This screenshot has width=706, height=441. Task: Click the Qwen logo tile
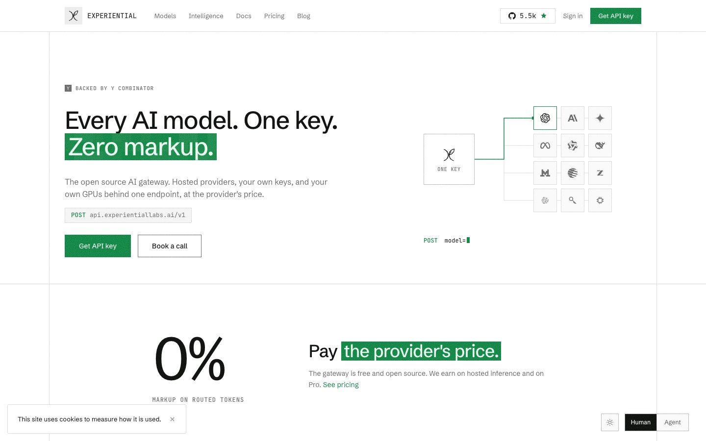click(573, 146)
